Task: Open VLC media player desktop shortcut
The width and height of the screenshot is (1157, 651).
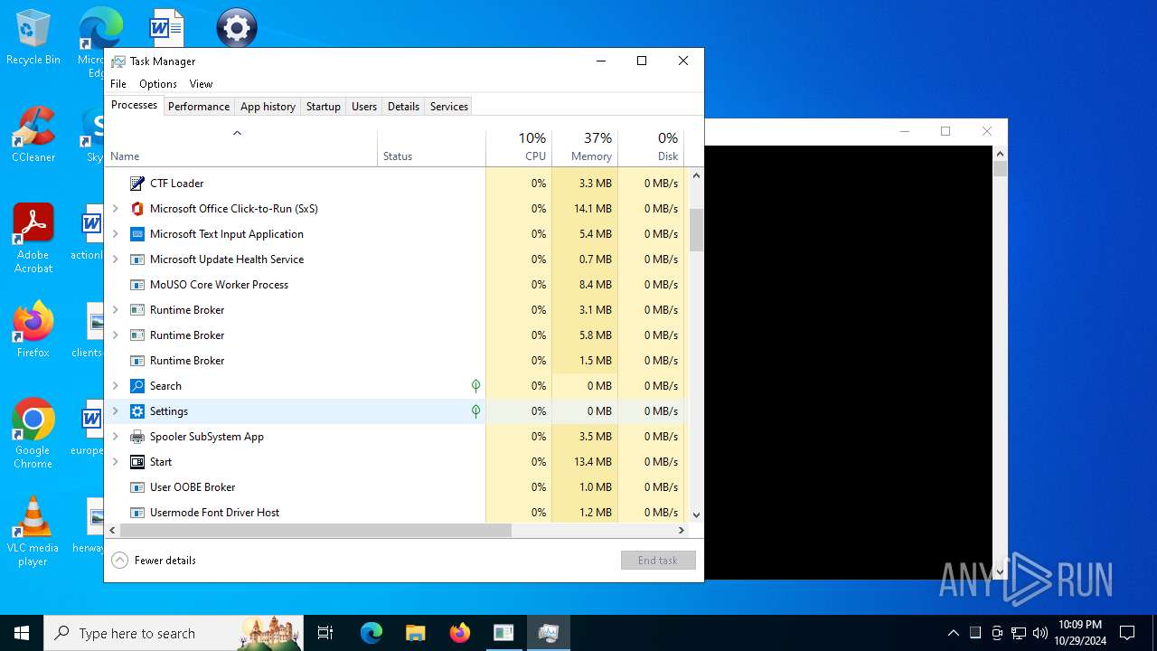Action: (x=33, y=531)
